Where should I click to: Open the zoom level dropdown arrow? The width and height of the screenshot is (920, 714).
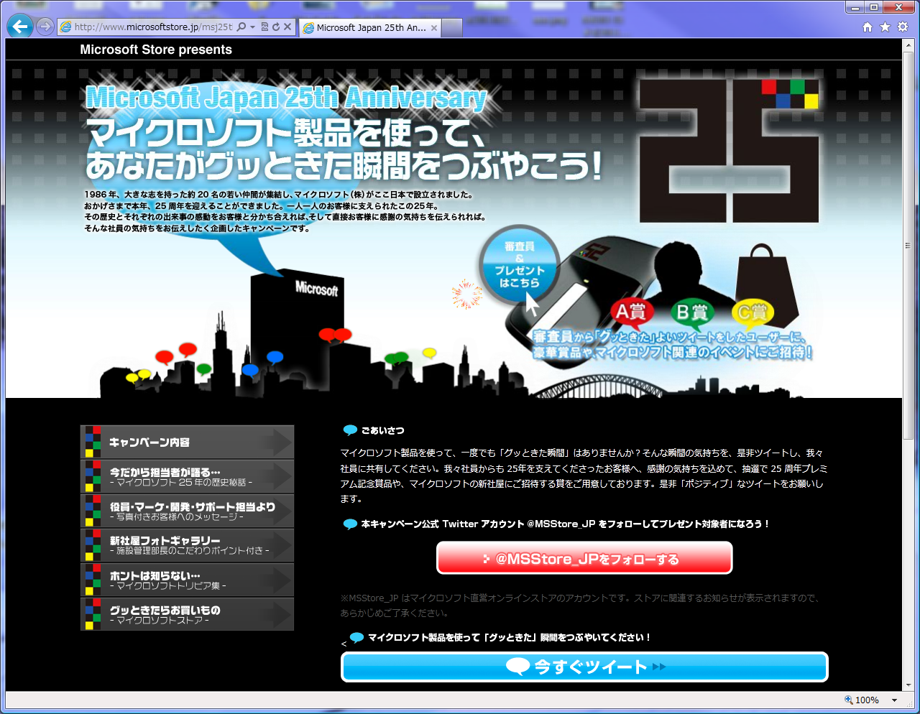(x=895, y=700)
